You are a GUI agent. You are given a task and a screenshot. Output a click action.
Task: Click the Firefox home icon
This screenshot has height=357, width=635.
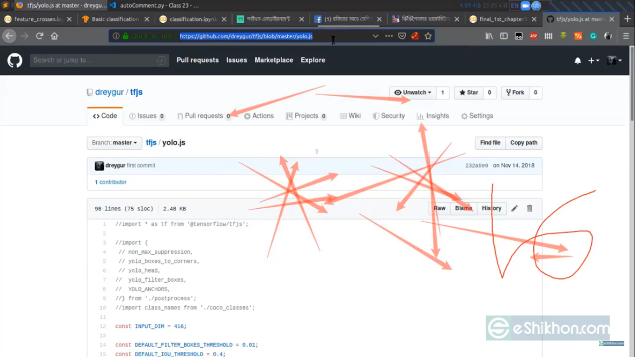54,36
